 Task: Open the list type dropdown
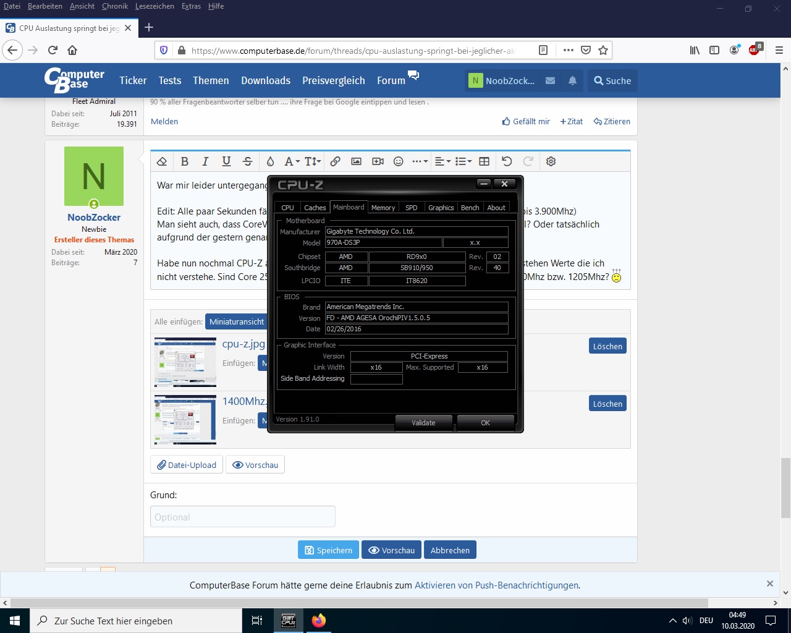[x=463, y=161]
